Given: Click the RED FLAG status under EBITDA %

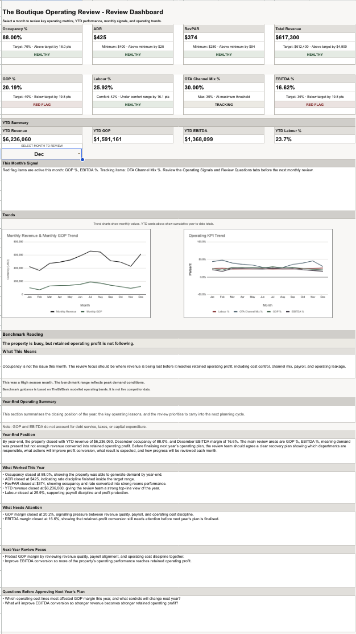Looking at the screenshot, I should coord(315,104).
